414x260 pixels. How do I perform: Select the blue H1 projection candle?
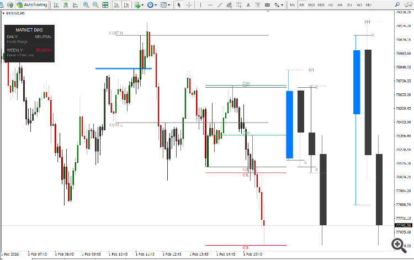coord(290,125)
